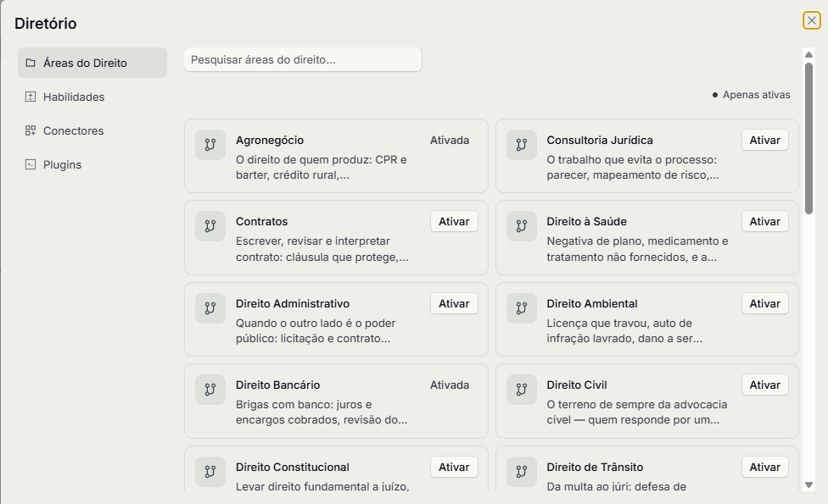Activate Direito à Saúde
This screenshot has width=828, height=504.
pyautogui.click(x=764, y=221)
